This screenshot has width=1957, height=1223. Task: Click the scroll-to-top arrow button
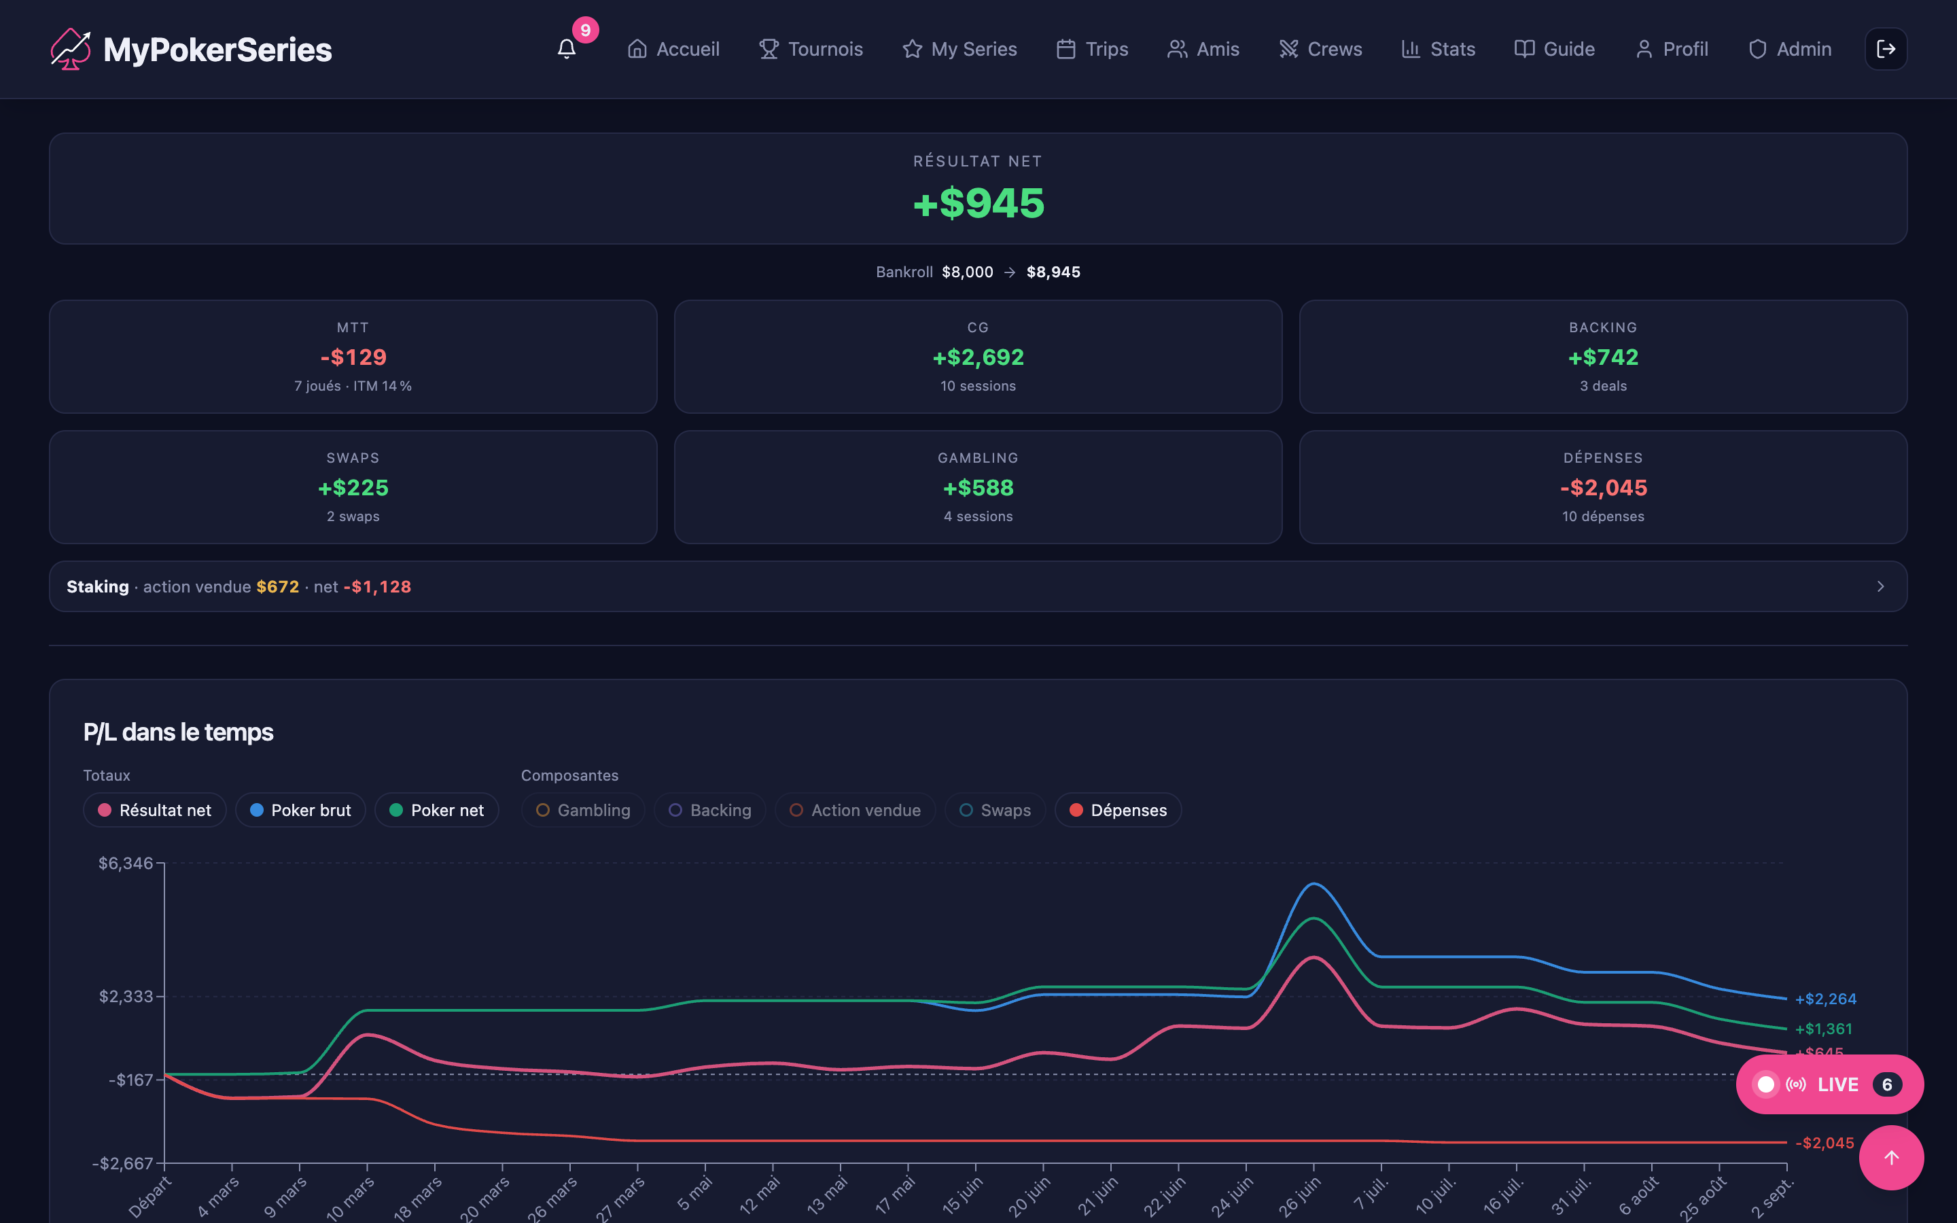coord(1890,1158)
